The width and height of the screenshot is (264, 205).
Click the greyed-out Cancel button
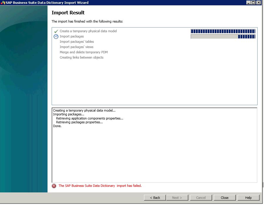[x=201, y=198]
